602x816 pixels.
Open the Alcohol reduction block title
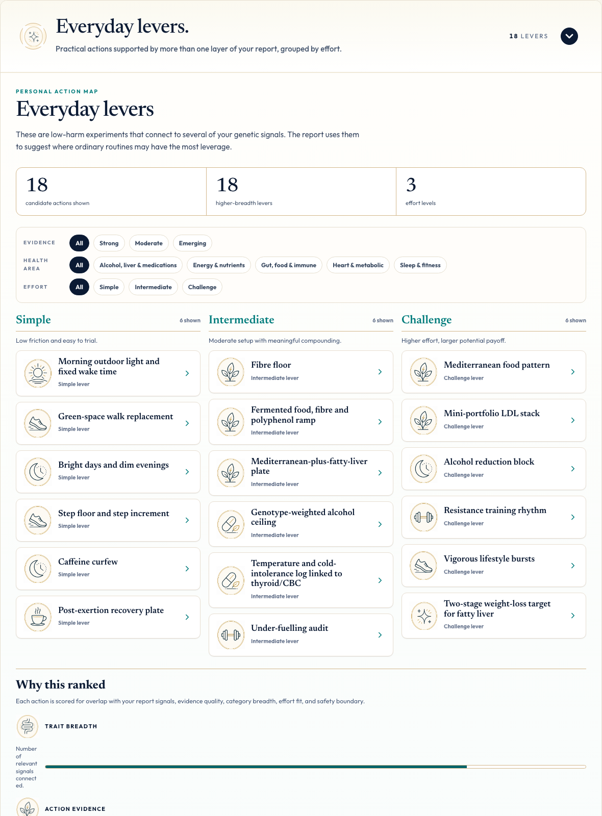tap(489, 462)
